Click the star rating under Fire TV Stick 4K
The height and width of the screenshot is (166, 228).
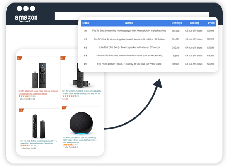(68, 96)
